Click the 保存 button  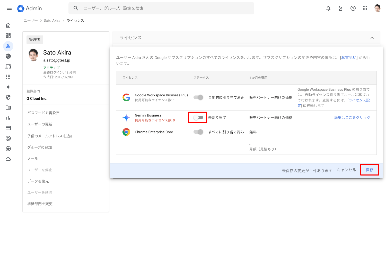[370, 170]
